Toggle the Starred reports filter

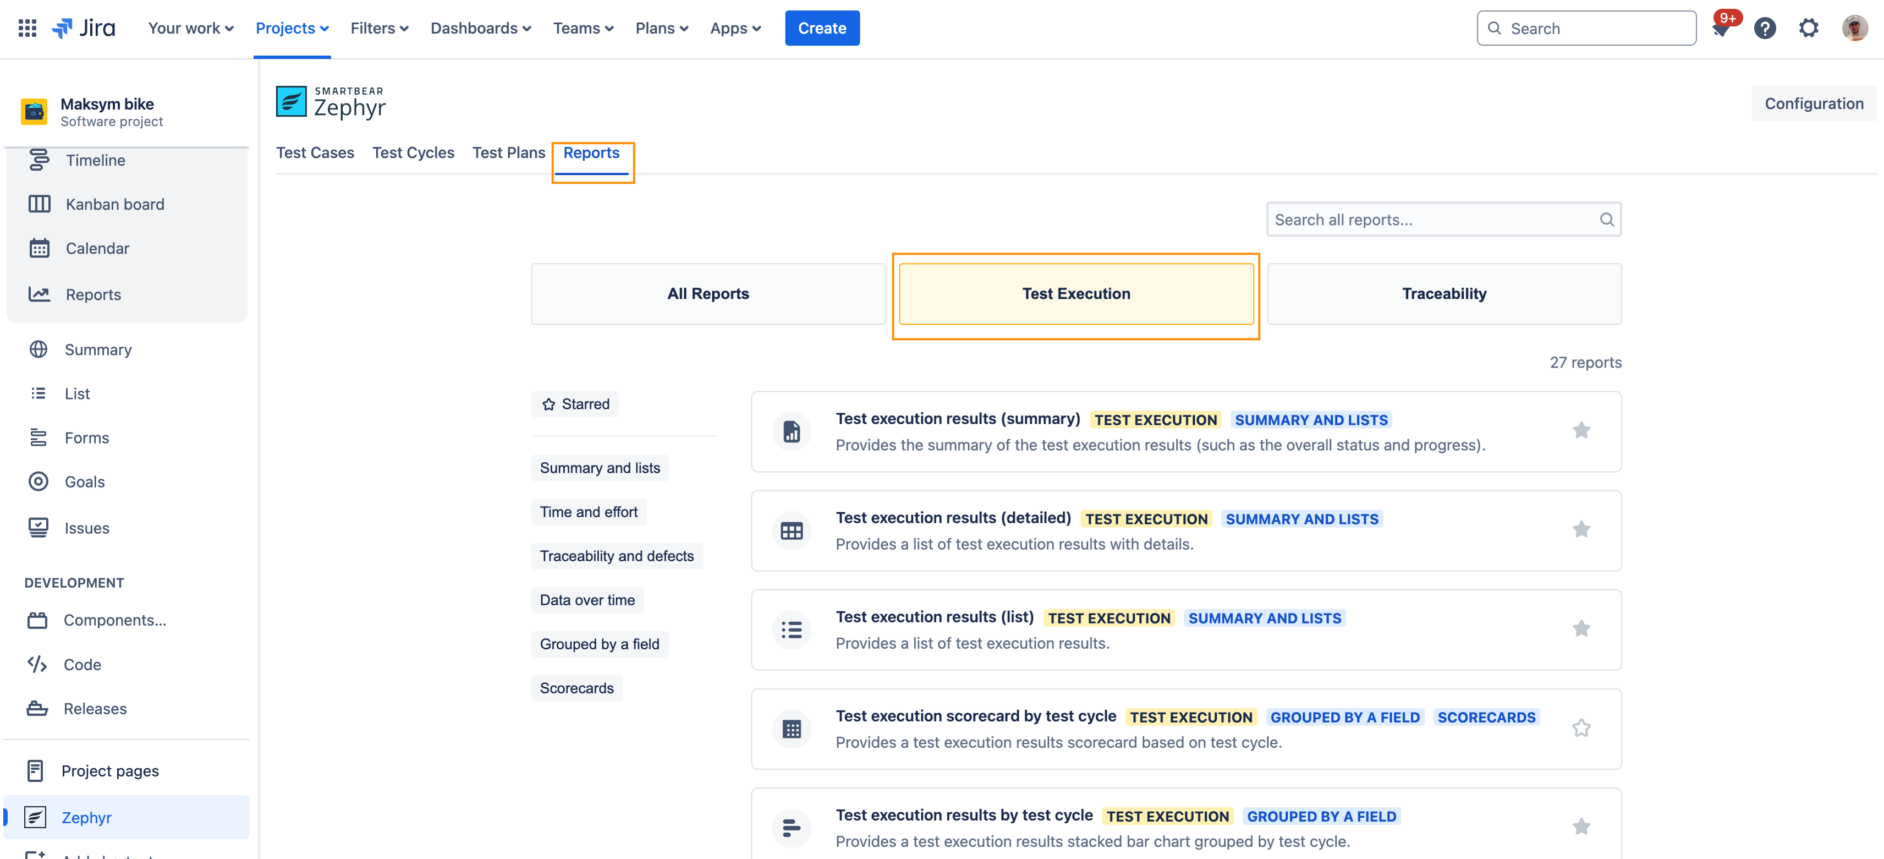(x=575, y=403)
